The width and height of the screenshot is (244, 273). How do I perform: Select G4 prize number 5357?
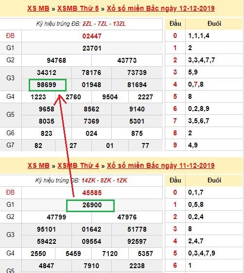(145, 254)
